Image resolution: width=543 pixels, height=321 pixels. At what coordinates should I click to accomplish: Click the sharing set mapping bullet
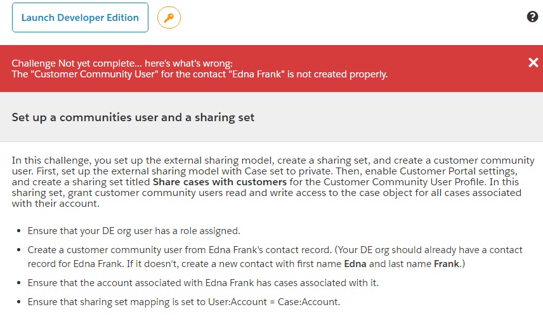(184, 302)
